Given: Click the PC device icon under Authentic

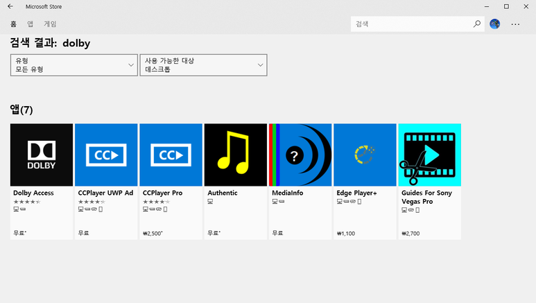Looking at the screenshot, I should 210,202.
